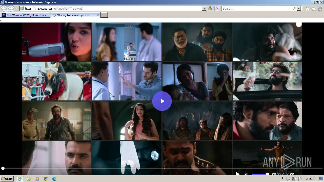Open the security lock report icon

pos(210,8)
